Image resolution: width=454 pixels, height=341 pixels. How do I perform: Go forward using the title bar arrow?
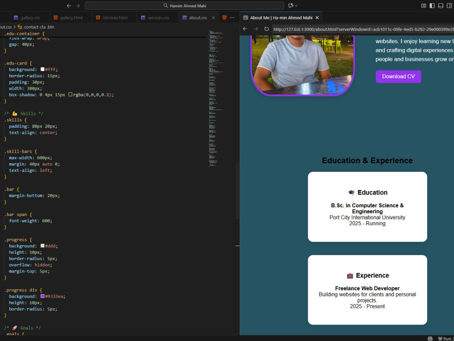(x=78, y=5)
